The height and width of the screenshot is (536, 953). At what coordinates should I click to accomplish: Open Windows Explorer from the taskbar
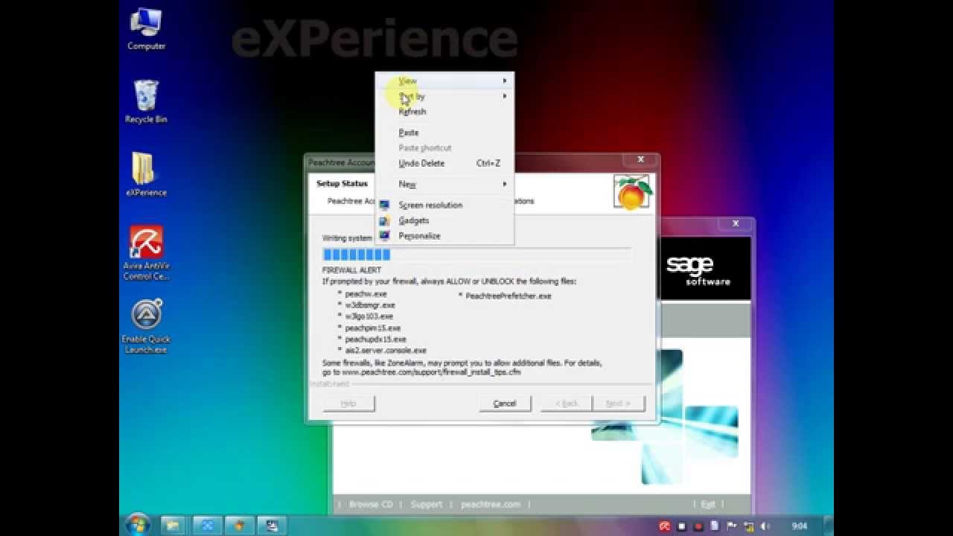[171, 525]
